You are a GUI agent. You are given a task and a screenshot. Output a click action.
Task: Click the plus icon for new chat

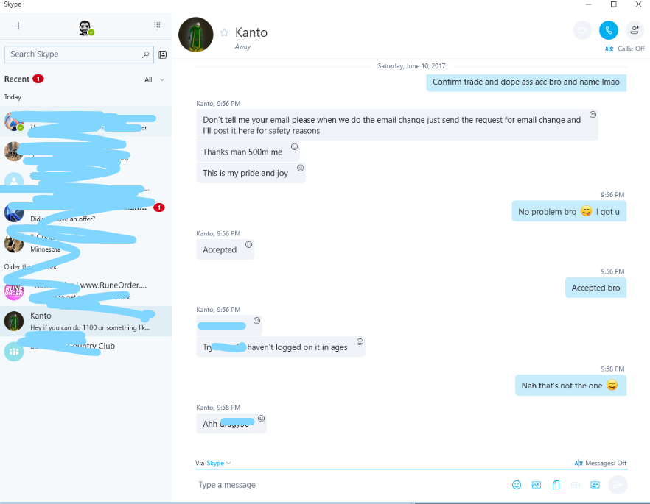pyautogui.click(x=18, y=26)
